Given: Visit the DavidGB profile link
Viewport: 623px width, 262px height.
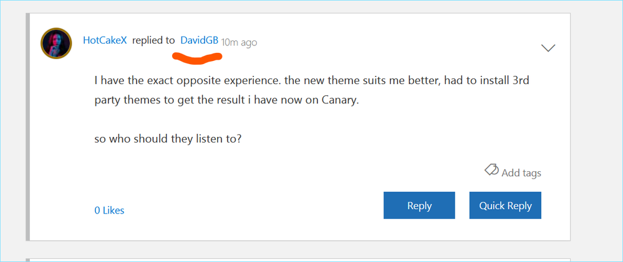Looking at the screenshot, I should pyautogui.click(x=199, y=40).
